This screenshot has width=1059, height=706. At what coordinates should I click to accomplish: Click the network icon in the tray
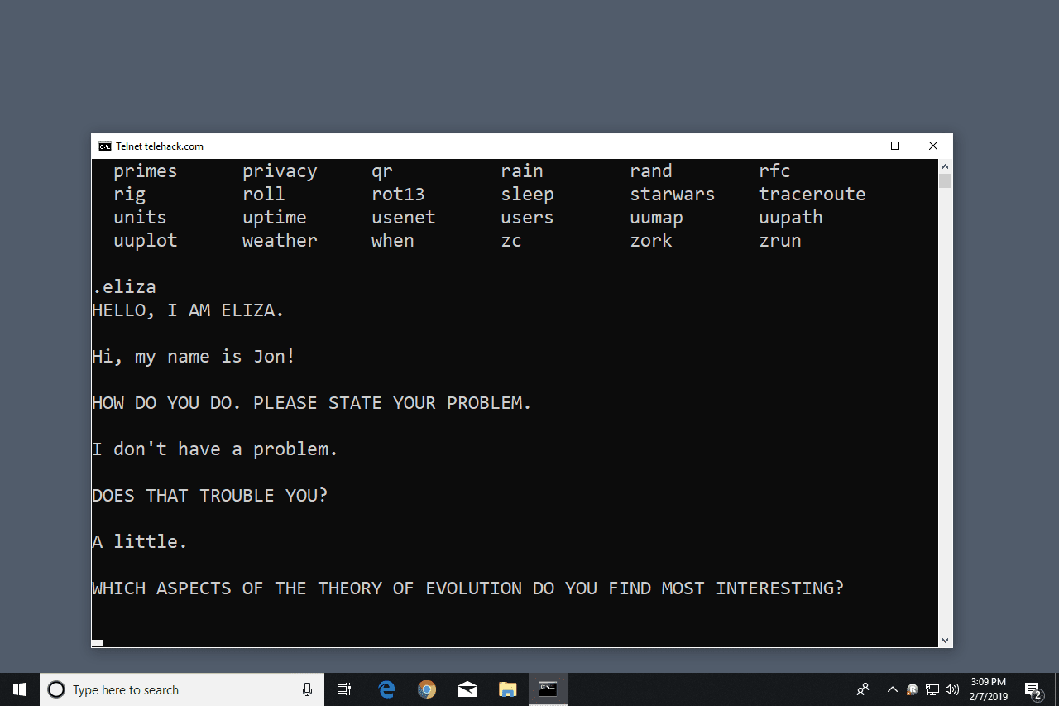[932, 689]
